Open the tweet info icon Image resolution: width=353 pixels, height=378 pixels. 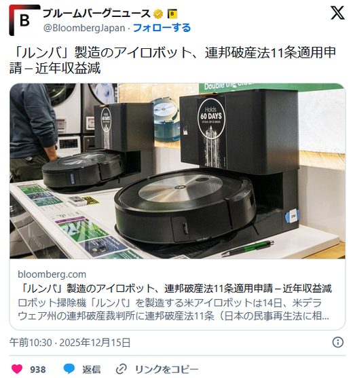pos(338,342)
